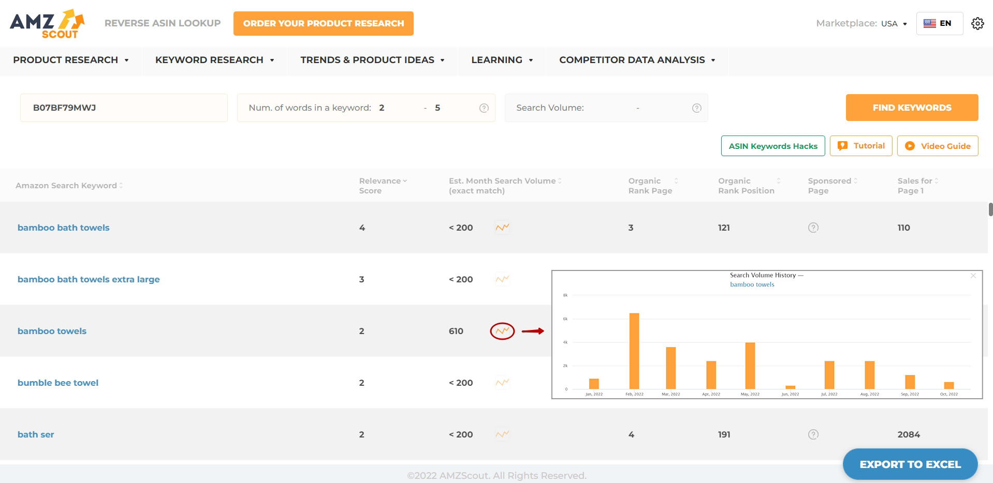Screen dimensions: 993x483
Task: Sort the table by Relevance Score
Action: tap(404, 180)
